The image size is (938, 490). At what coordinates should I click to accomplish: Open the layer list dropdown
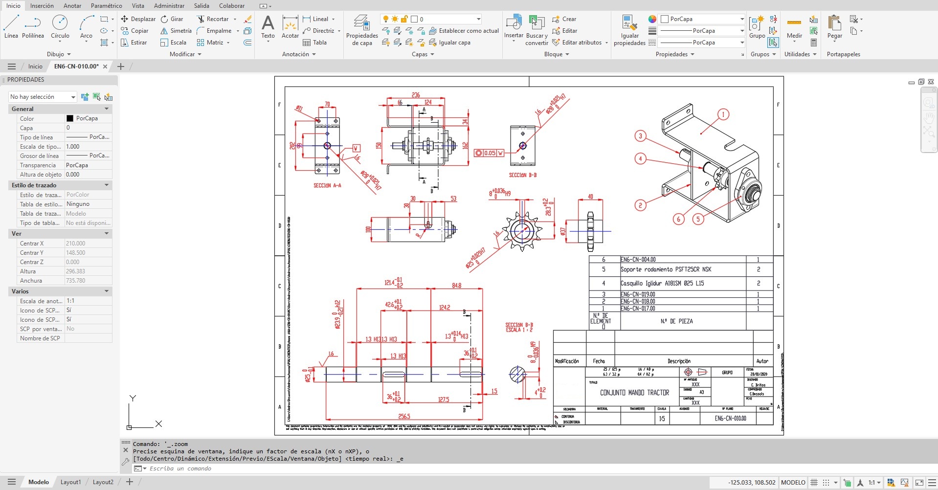(478, 19)
